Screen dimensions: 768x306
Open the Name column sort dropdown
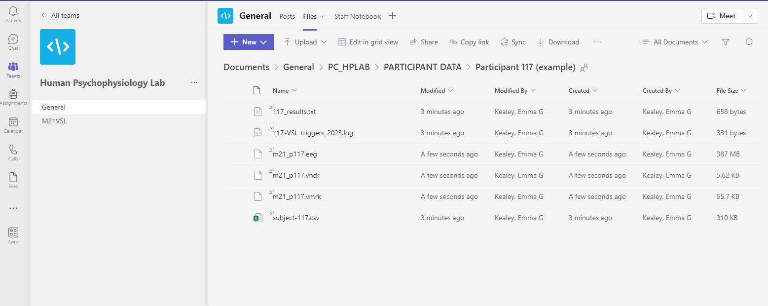(285, 90)
